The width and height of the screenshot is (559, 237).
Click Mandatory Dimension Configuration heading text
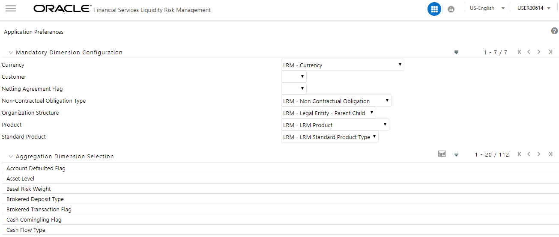(69, 53)
